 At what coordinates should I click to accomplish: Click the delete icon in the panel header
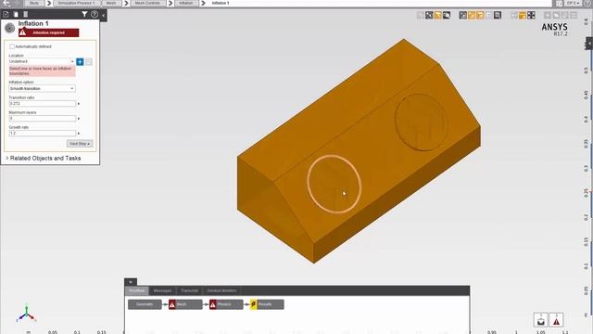[26, 15]
